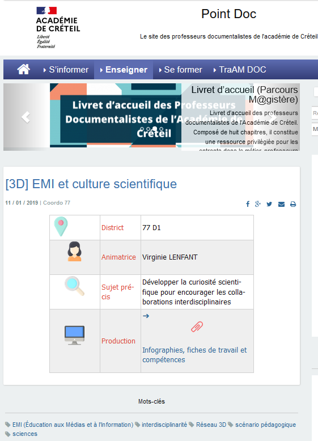318x441 pixels.
Task: Show previous carousel slide
Action: click(26, 117)
